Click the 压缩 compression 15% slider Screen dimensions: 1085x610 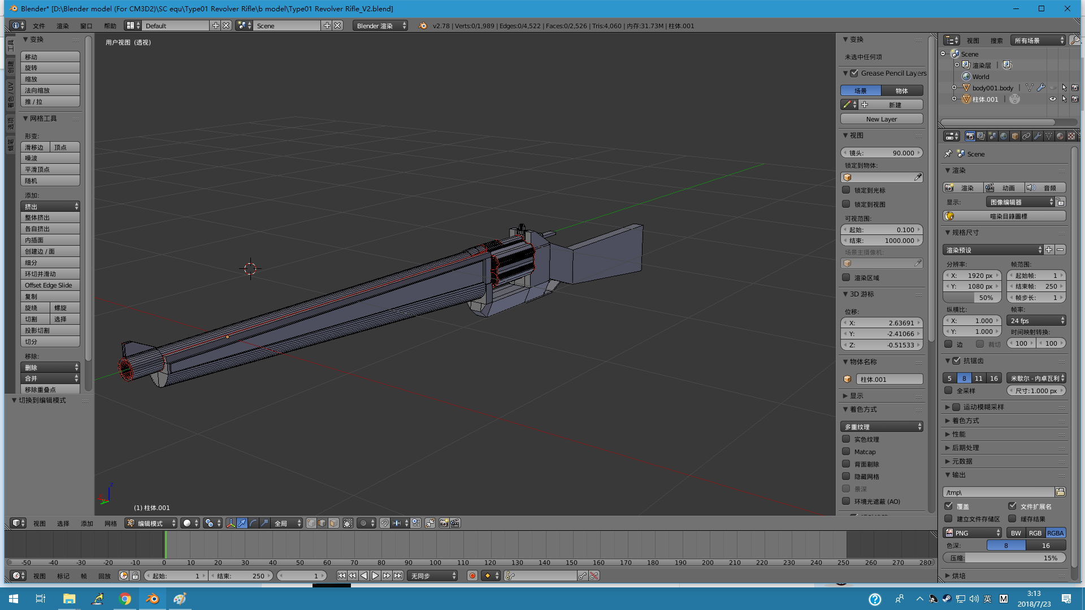click(x=1004, y=558)
